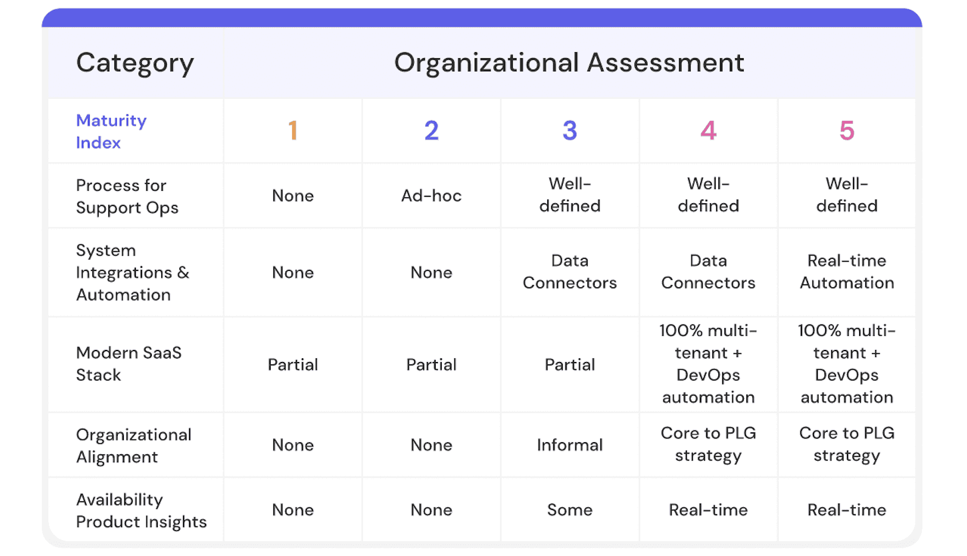The width and height of the screenshot is (967, 556).
Task: Select the pink maturity level 4 number
Action: (708, 131)
